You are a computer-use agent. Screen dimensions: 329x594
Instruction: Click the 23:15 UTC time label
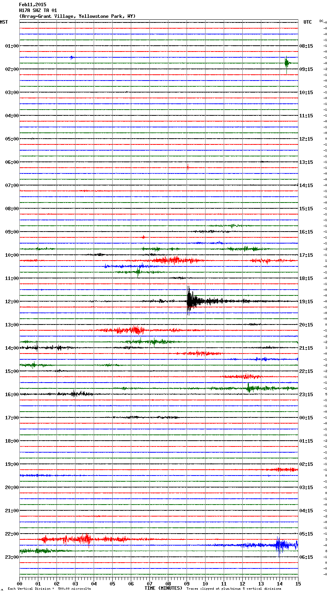306,395
